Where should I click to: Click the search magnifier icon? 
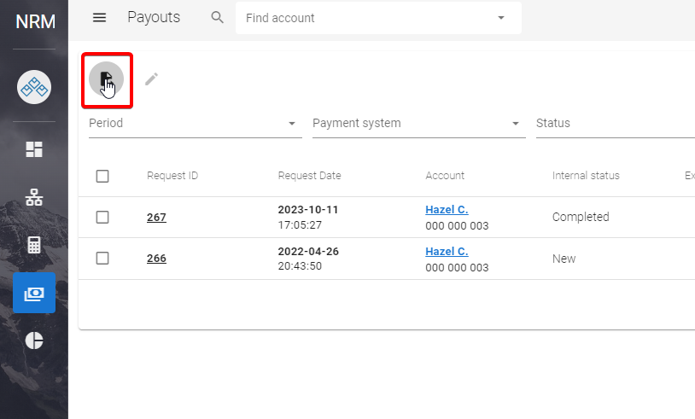tap(218, 18)
